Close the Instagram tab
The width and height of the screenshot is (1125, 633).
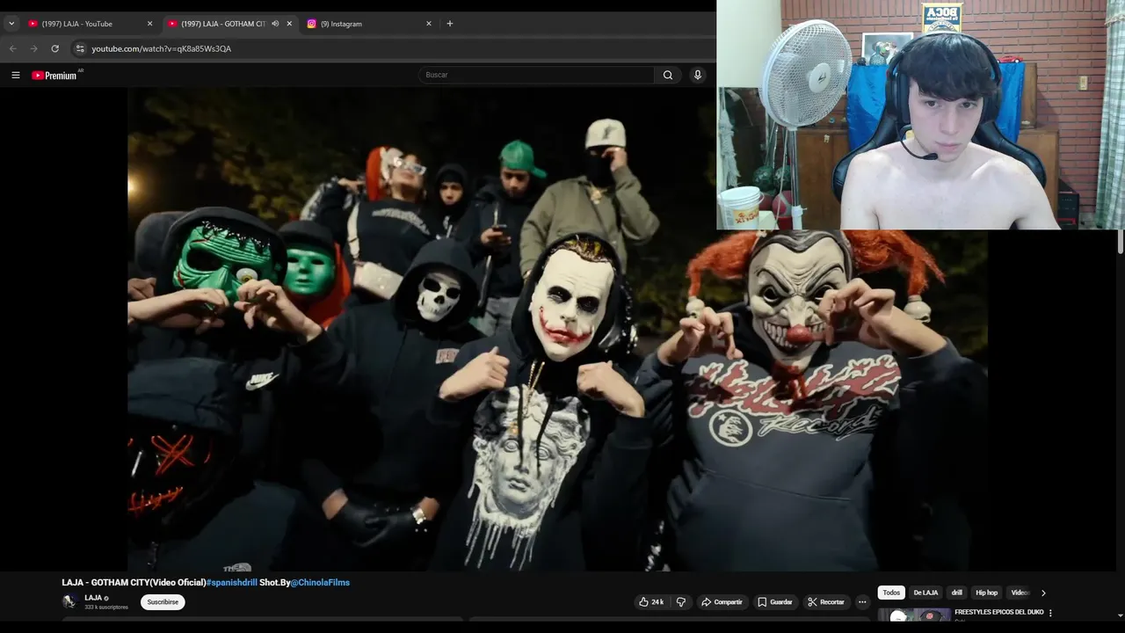tap(429, 24)
